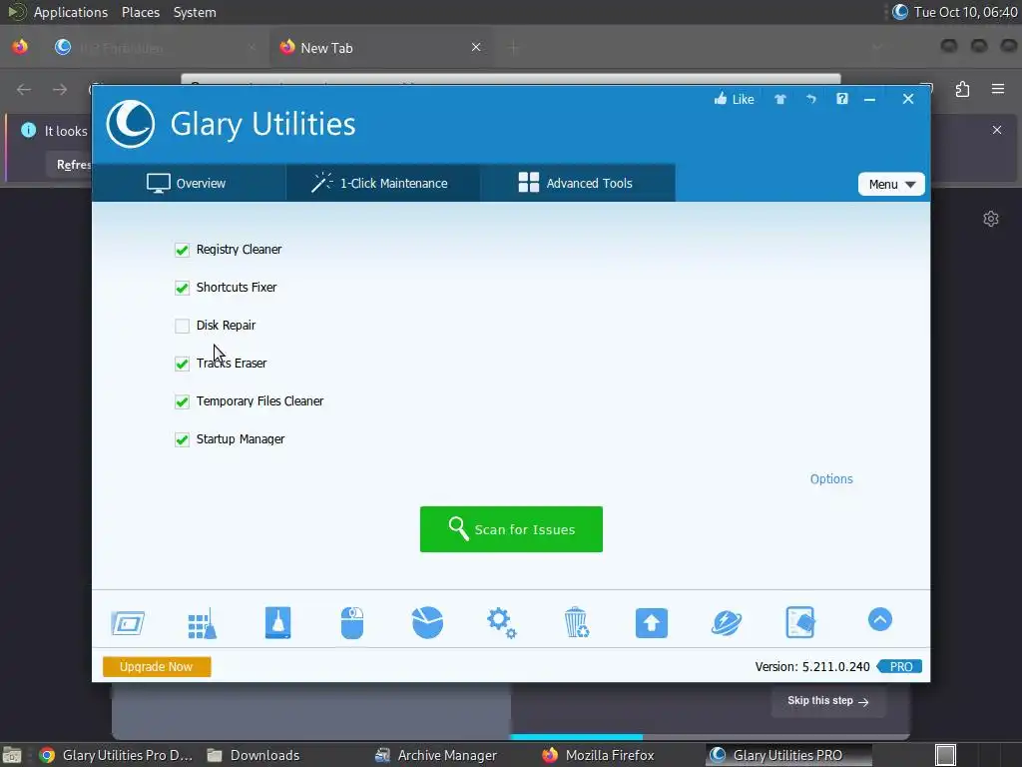Open the Firefox extensions puzzle icon

[x=962, y=89]
